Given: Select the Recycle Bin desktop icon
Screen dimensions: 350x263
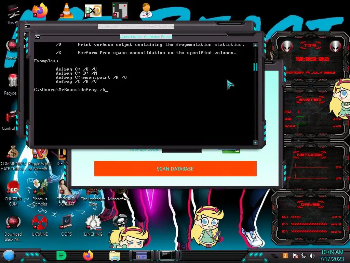Looking at the screenshot, I should click(11, 85).
